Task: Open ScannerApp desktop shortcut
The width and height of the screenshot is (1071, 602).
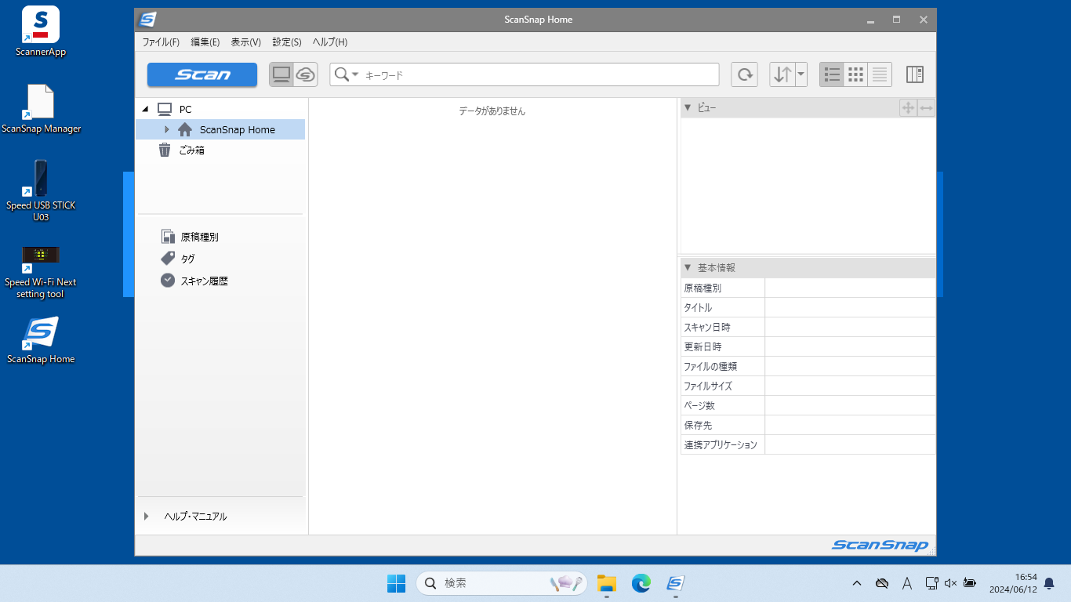Action: pyautogui.click(x=41, y=32)
